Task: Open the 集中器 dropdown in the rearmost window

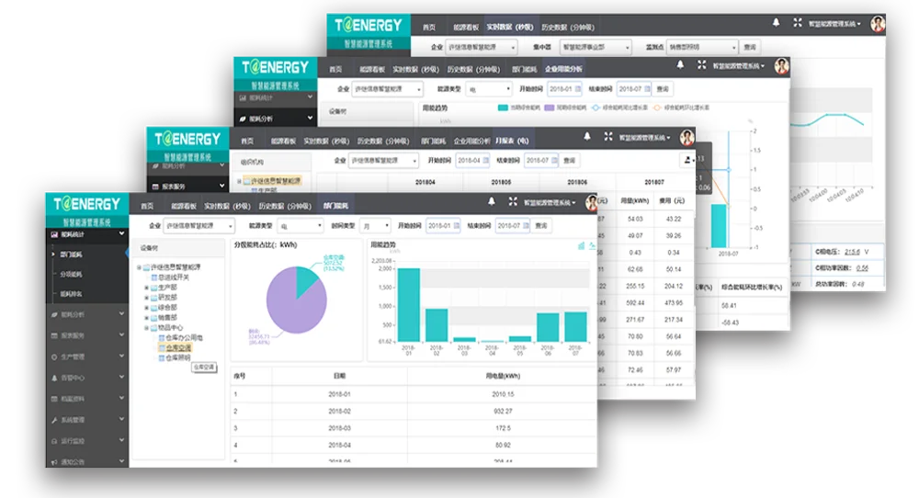Action: pyautogui.click(x=596, y=47)
